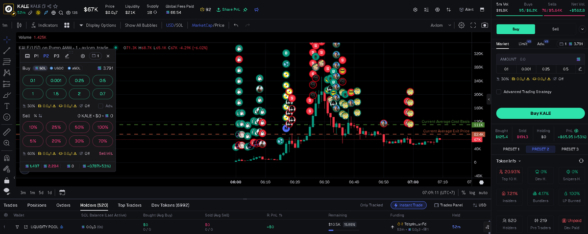Select the ruler measure tool
Screen dimensions: 588x234
click(x=7, y=132)
